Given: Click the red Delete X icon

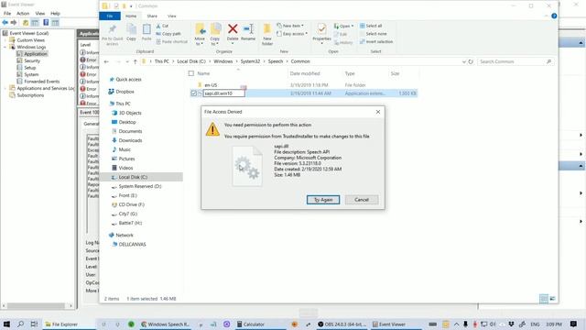Looking at the screenshot, I should 233,28.
